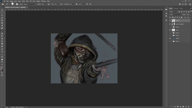Click the background color swatch
The width and height of the screenshot is (192, 108).
click(x=2, y=70)
